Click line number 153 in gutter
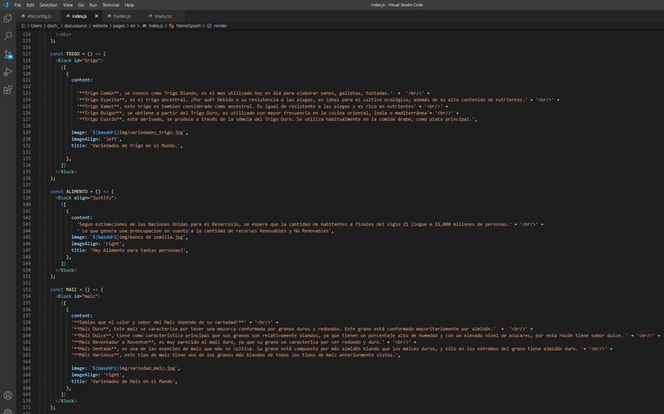The height and width of the screenshot is (414, 664). pos(26,290)
